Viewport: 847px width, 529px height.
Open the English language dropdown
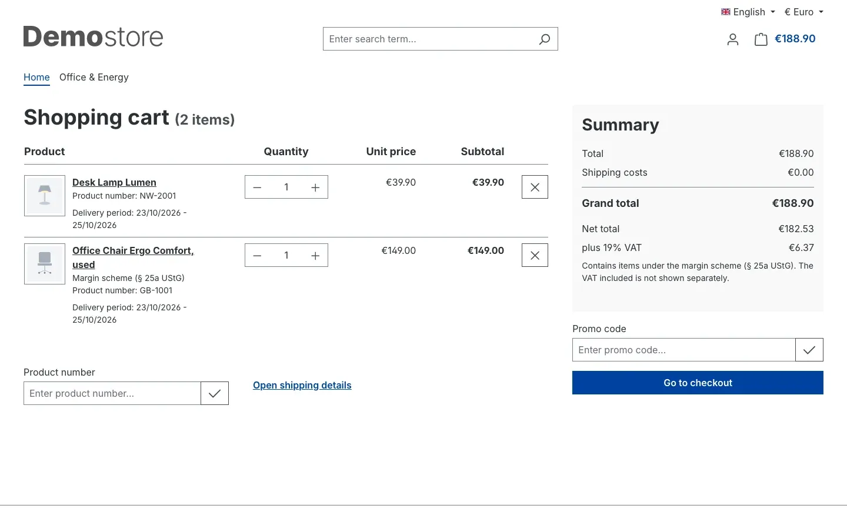pyautogui.click(x=748, y=12)
